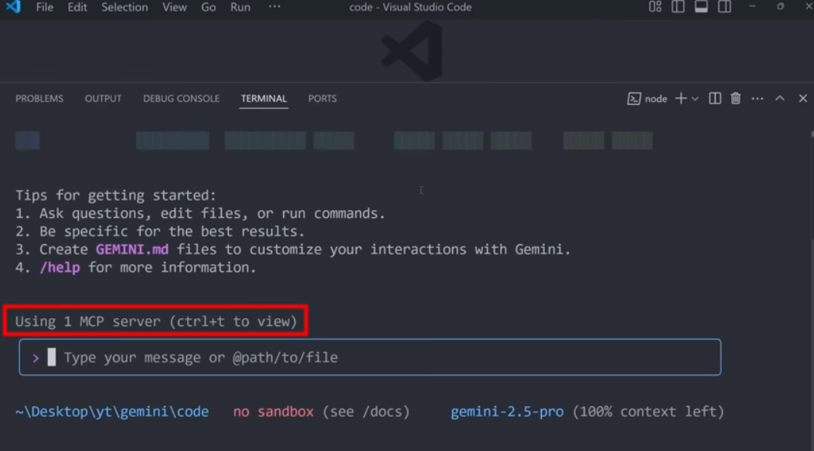Image resolution: width=814 pixels, height=451 pixels.
Task: Focus the Type your message input box
Action: tap(370, 358)
